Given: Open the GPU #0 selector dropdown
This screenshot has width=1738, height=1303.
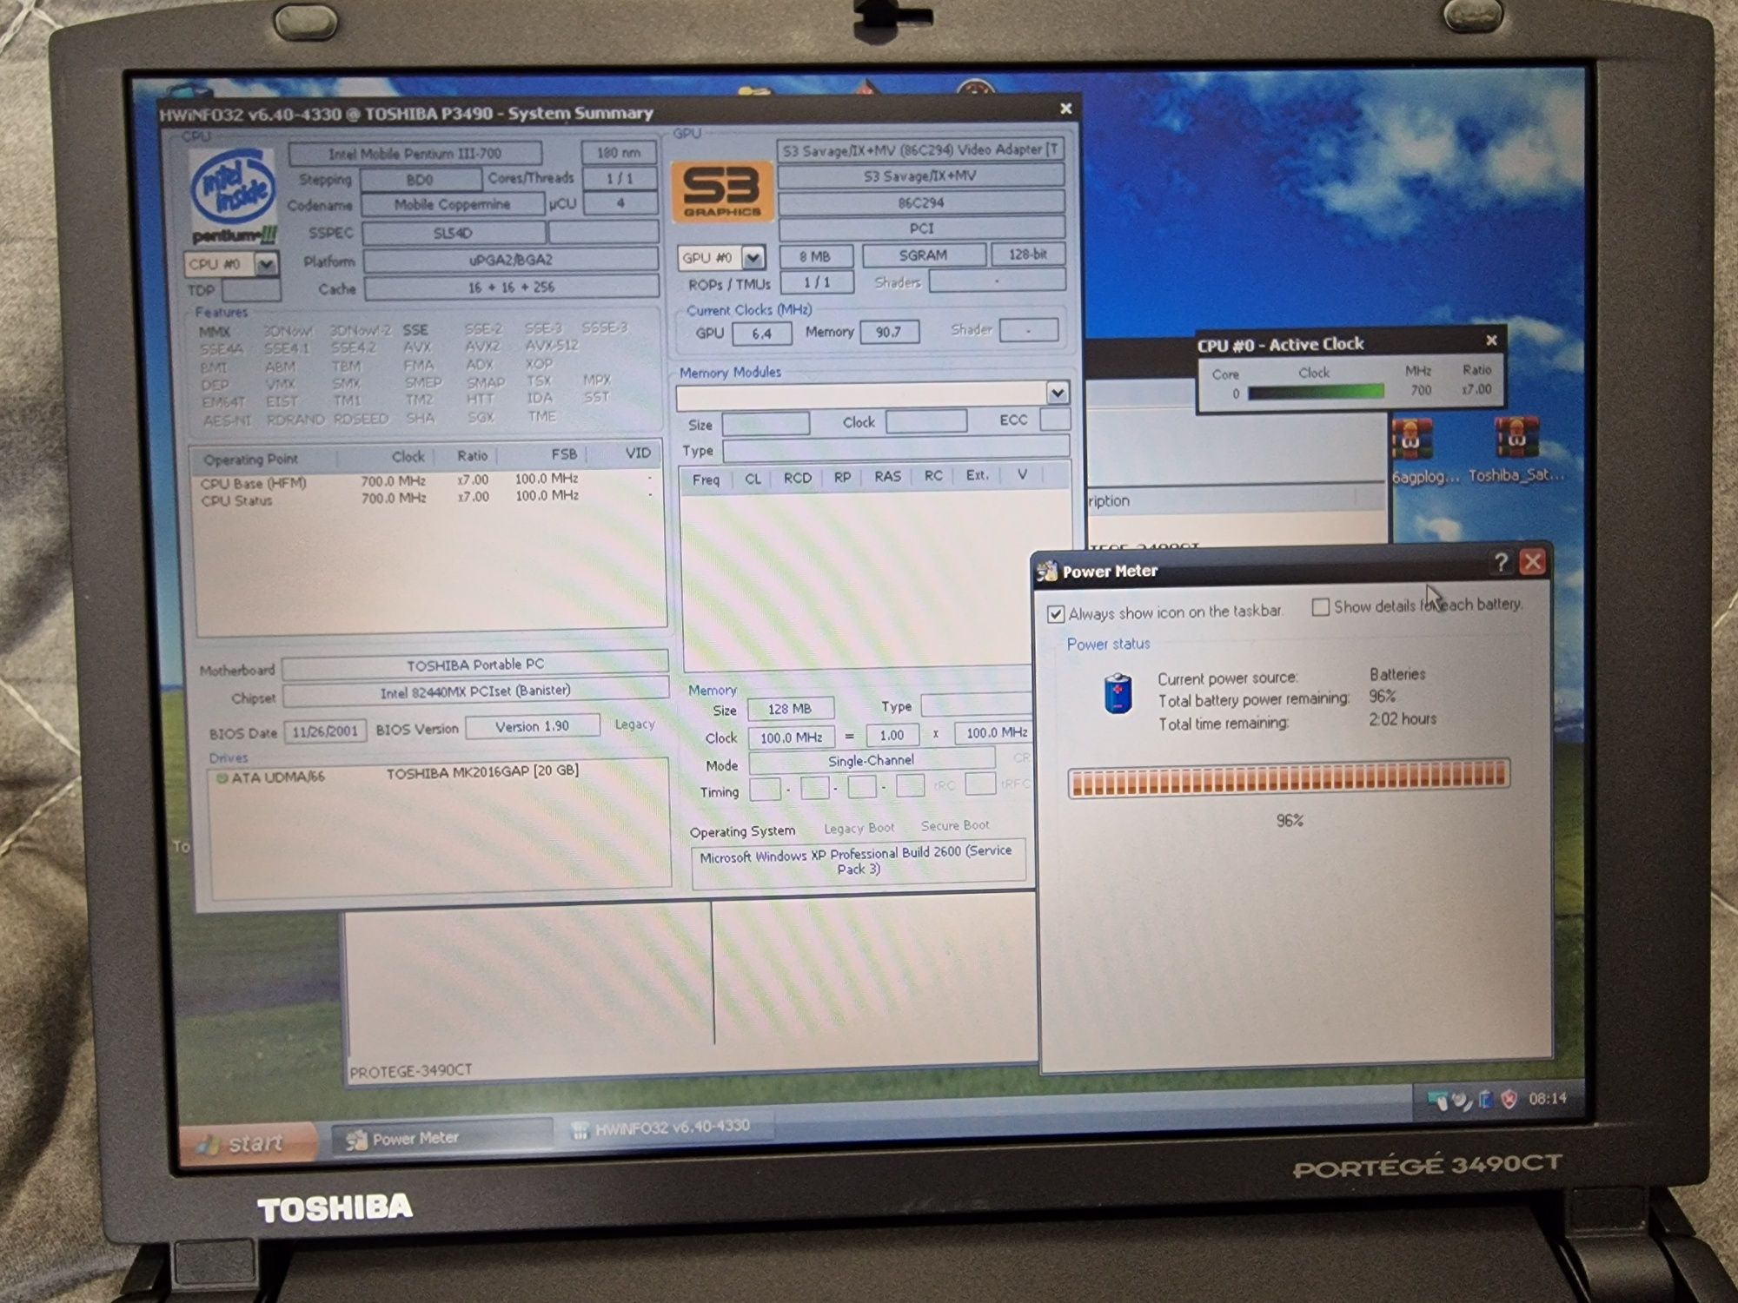Looking at the screenshot, I should tap(753, 257).
